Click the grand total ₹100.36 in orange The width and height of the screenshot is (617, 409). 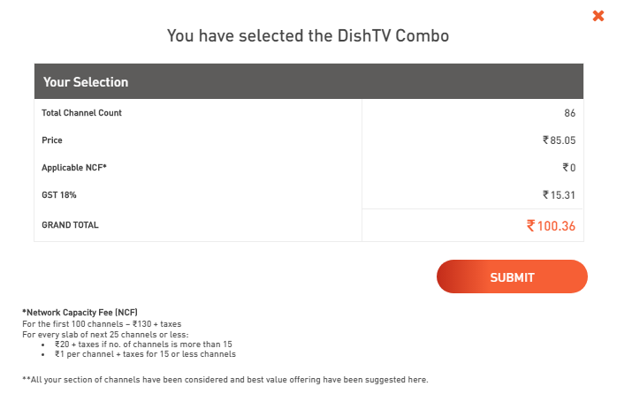click(x=551, y=226)
